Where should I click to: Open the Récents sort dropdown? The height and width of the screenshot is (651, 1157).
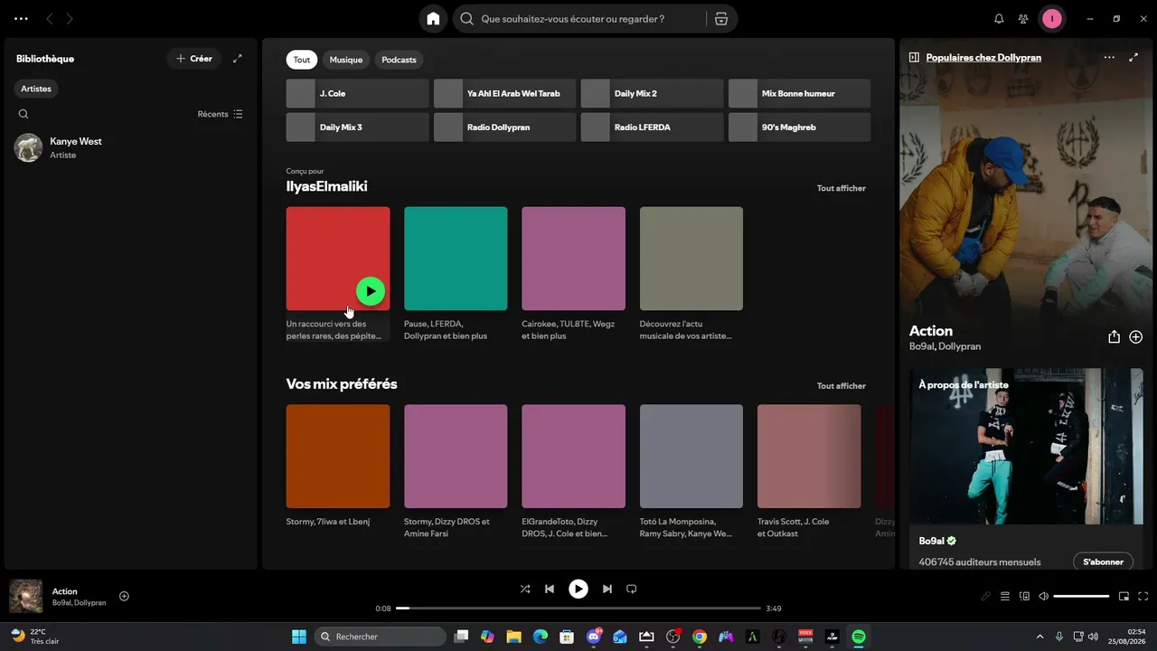click(x=221, y=114)
